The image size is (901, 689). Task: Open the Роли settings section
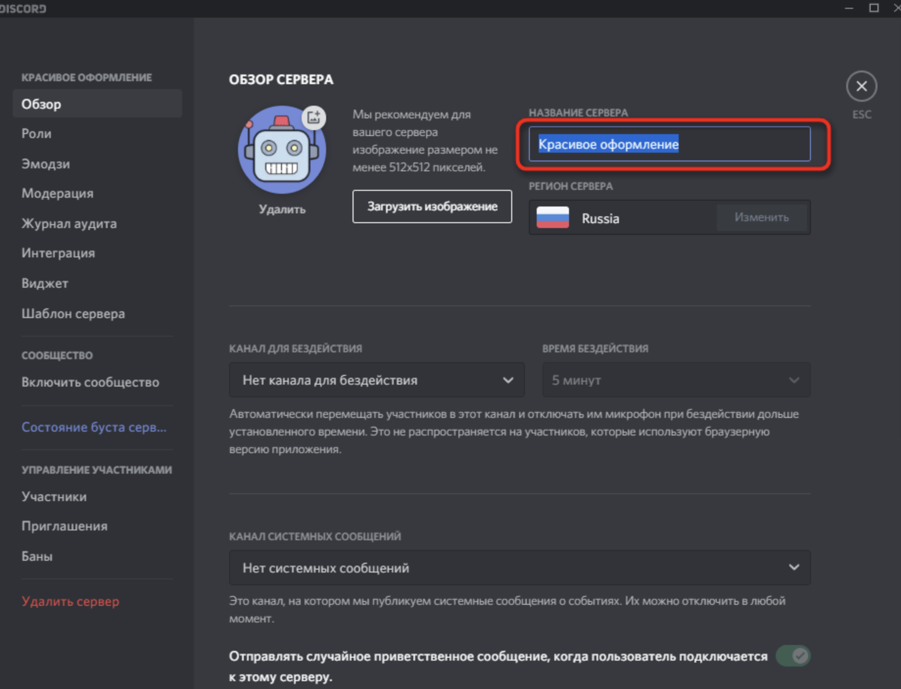37,134
